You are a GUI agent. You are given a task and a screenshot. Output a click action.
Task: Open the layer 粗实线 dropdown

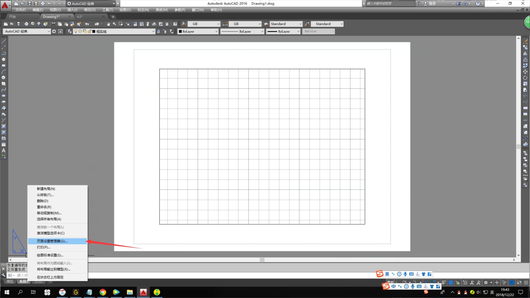114,31
